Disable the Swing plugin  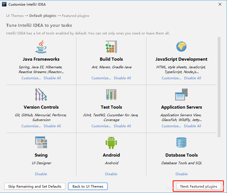tap(41, 174)
